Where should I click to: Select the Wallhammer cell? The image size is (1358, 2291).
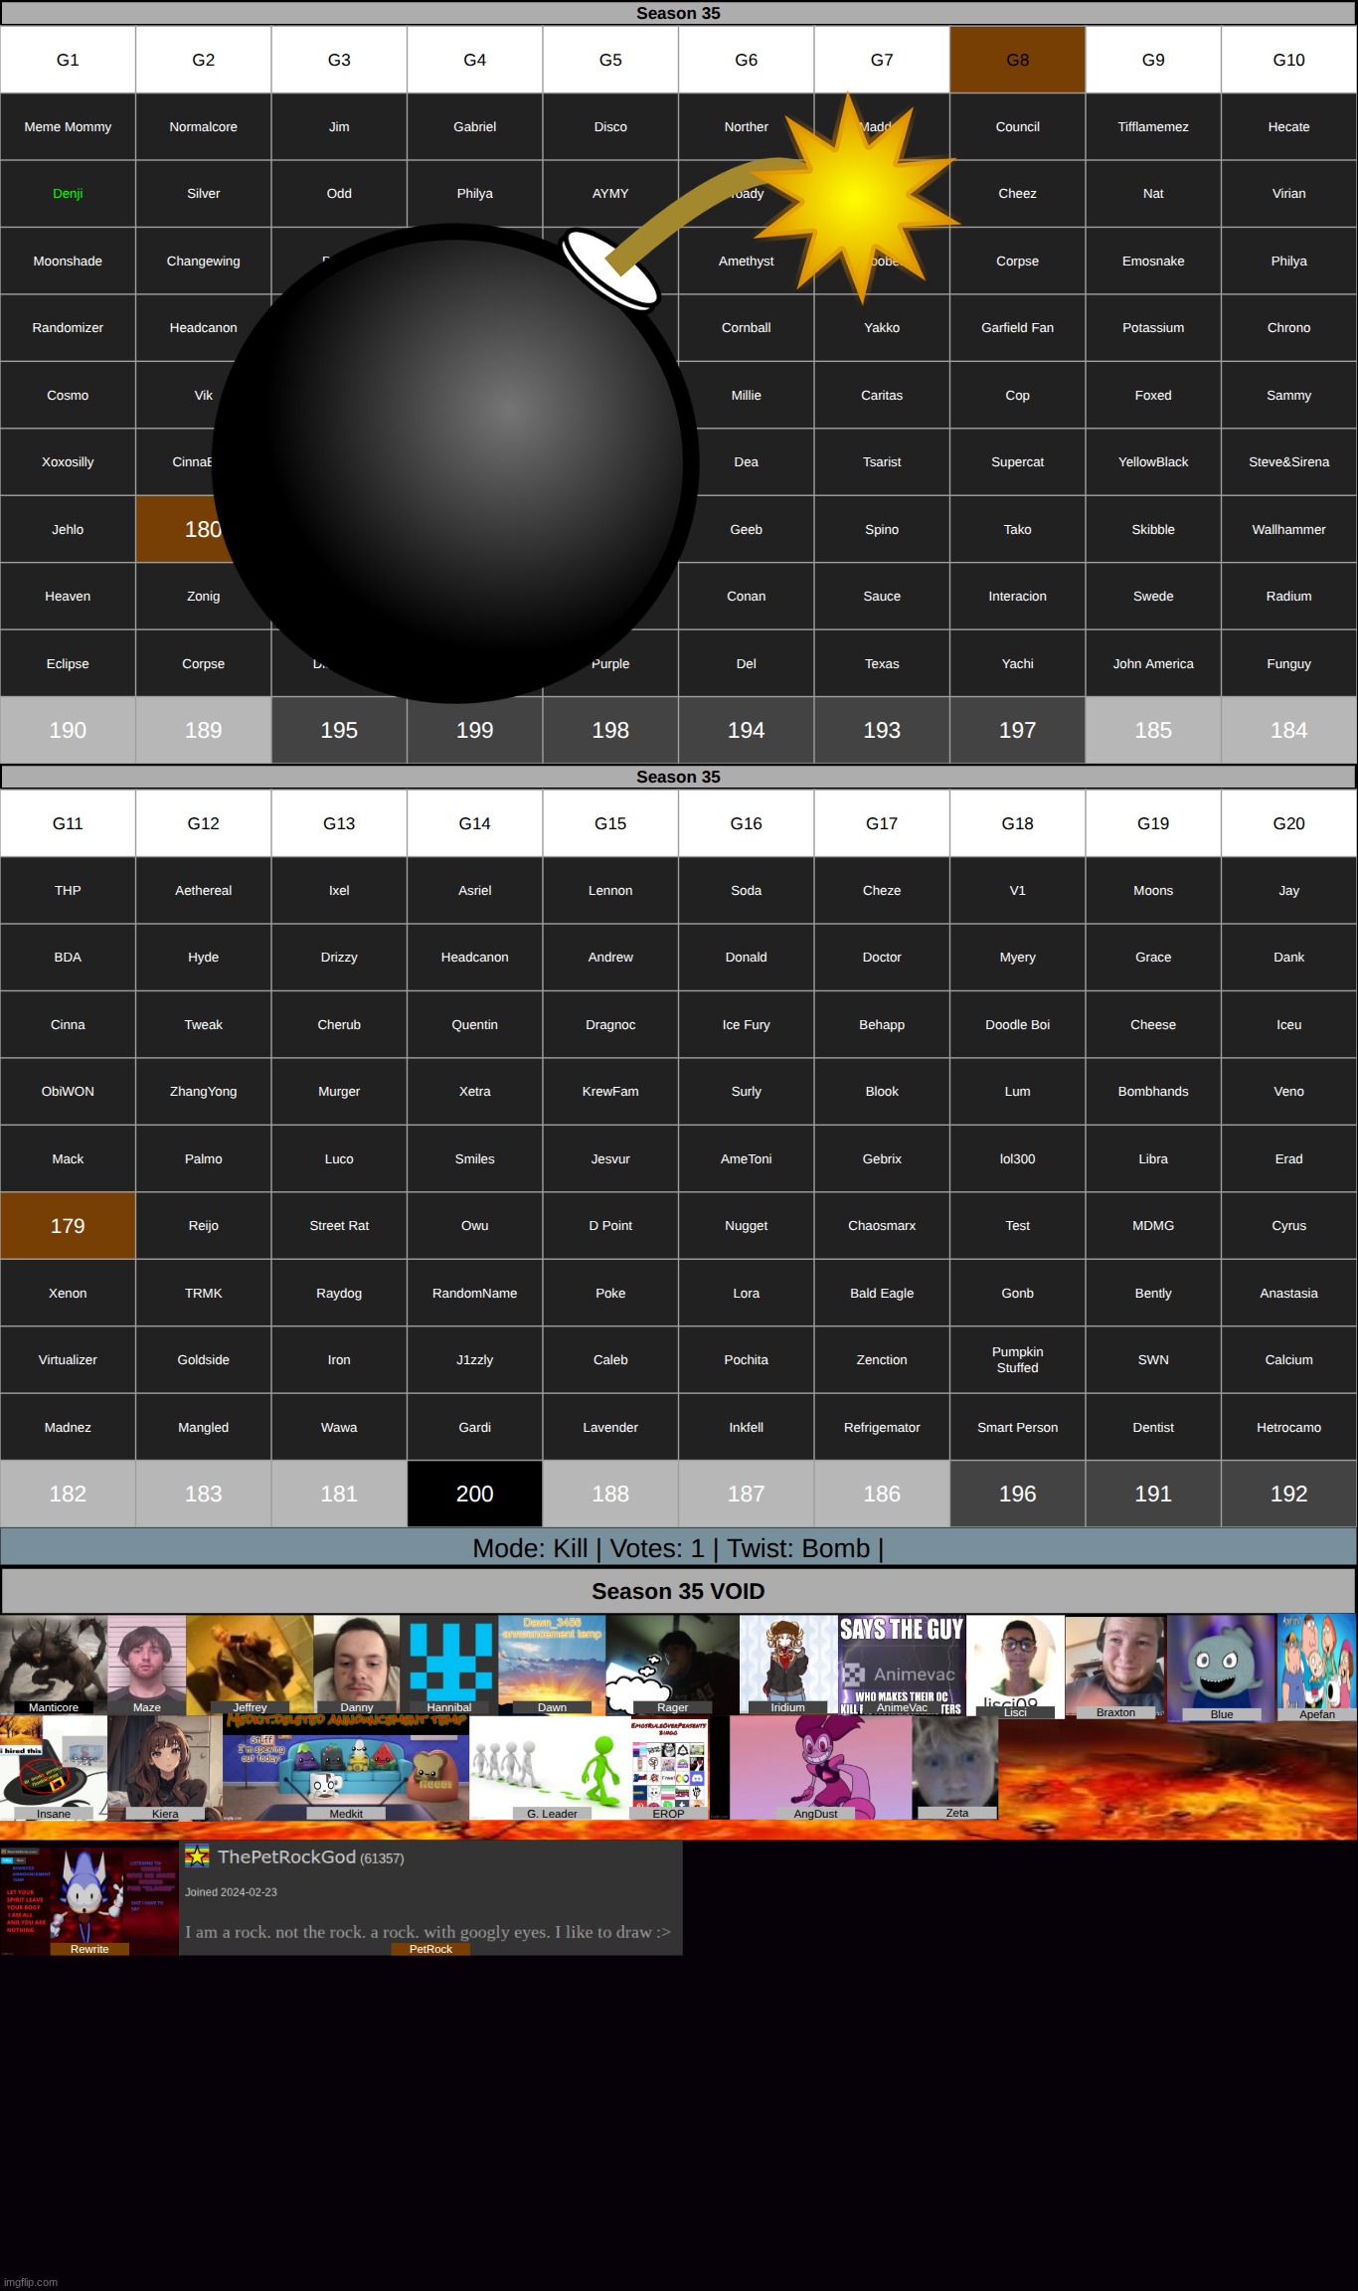coord(1288,529)
